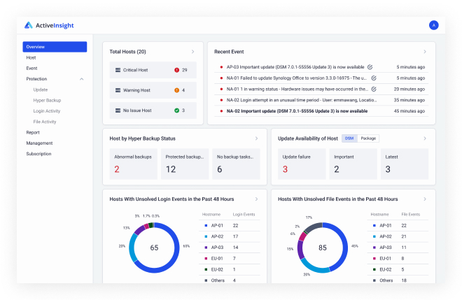The width and height of the screenshot is (462, 300).
Task: Click the login events donut chart center
Action: tap(154, 248)
